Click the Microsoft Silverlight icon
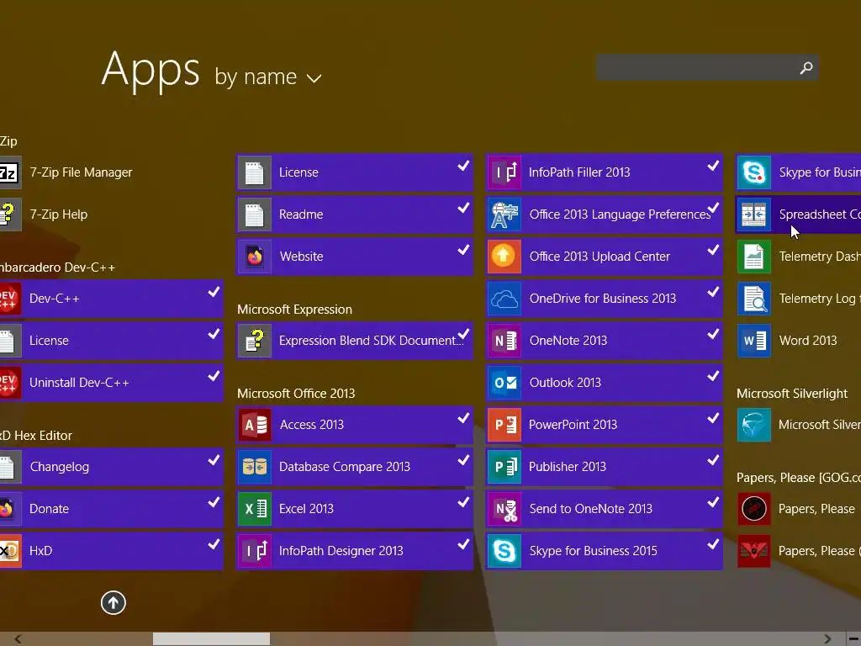 [x=754, y=425]
